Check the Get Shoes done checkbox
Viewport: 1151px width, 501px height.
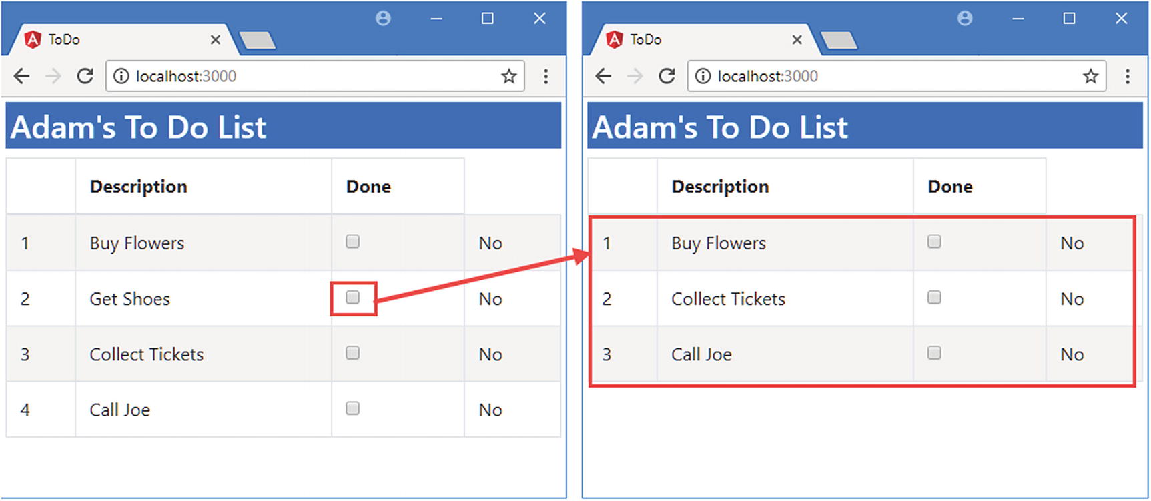[353, 298]
